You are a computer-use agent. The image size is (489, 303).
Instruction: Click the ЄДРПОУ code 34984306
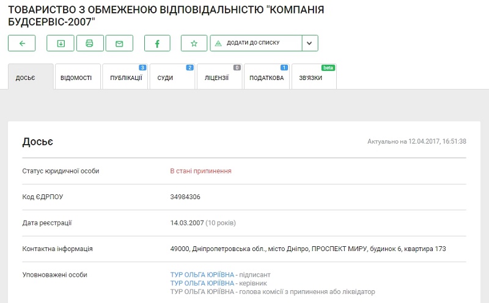coord(185,197)
